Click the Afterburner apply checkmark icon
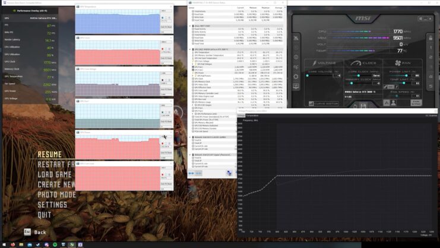Image resolution: width=440 pixels, height=248 pixels. pos(372,106)
